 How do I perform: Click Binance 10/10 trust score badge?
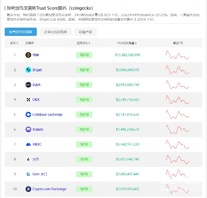click(84, 55)
